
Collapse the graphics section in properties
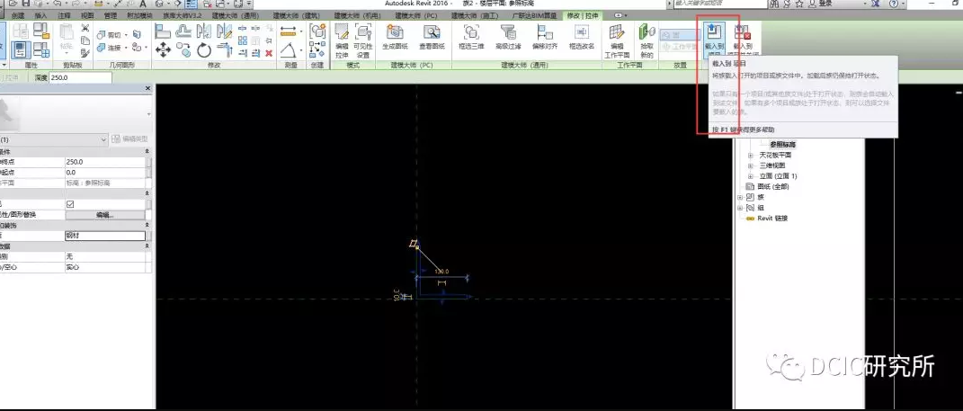tap(147, 193)
